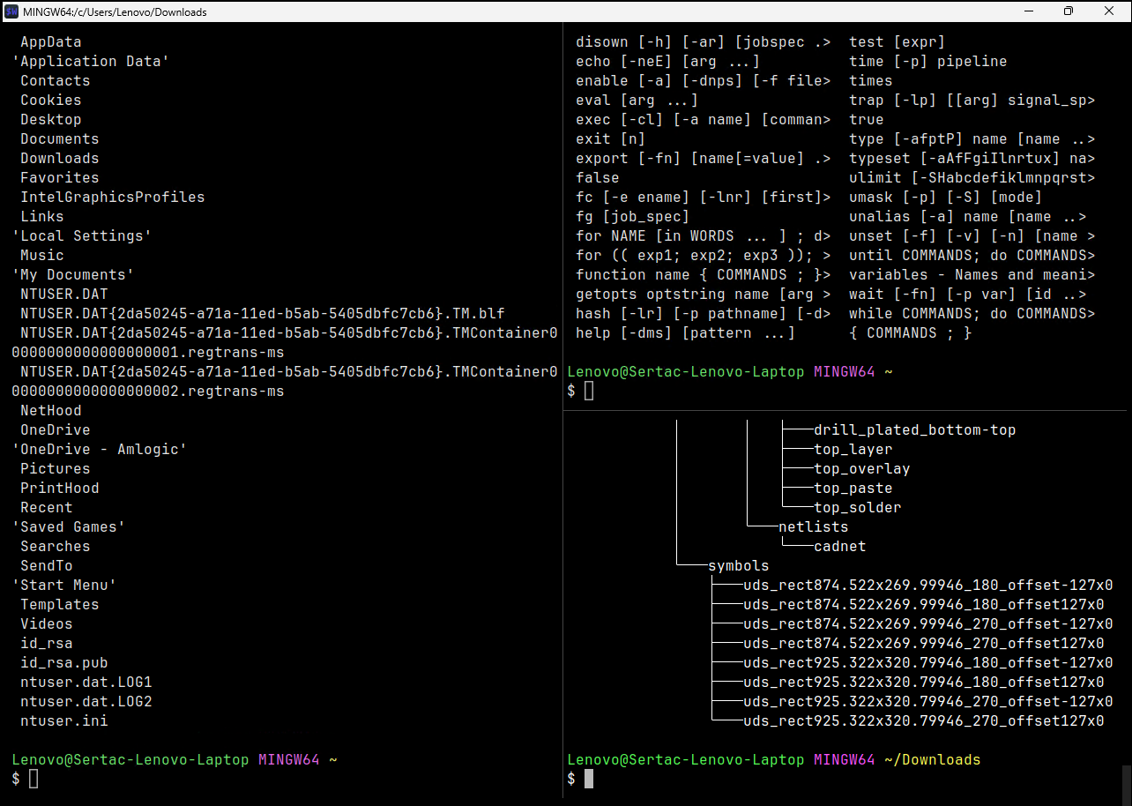The width and height of the screenshot is (1132, 806).
Task: Click the 'Start Menu' listing entry
Action: [64, 586]
